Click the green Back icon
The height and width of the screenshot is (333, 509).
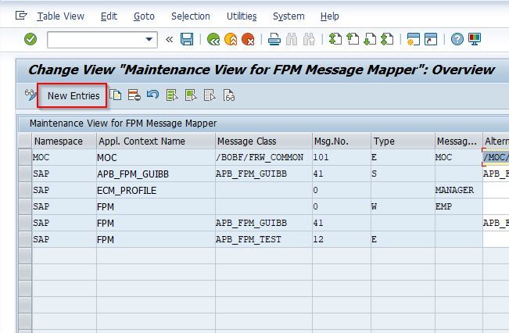click(213, 40)
